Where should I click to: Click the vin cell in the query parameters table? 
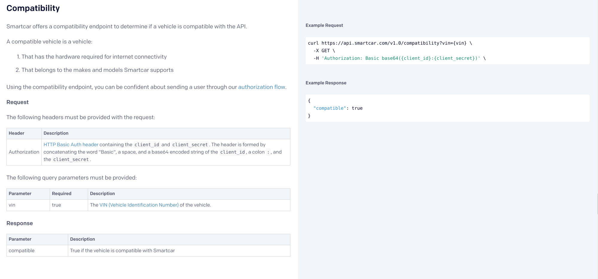click(x=12, y=205)
